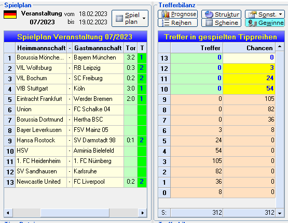Select the VfL Bochum cell
This screenshot has height=223, width=288.
pos(41,79)
